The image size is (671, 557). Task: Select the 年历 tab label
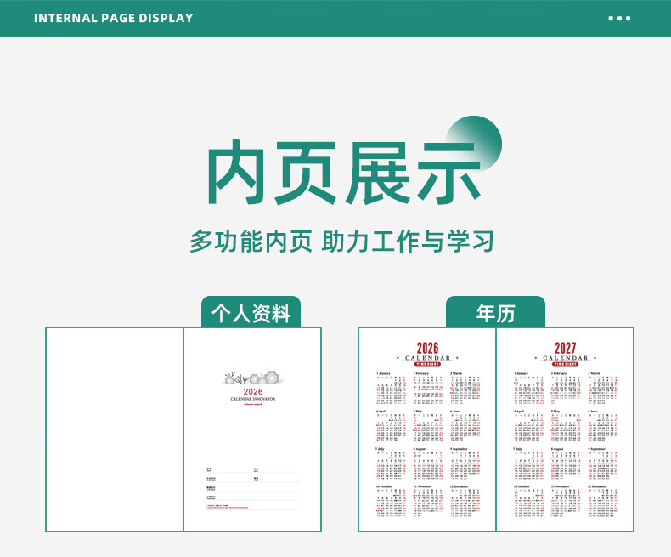(x=495, y=313)
